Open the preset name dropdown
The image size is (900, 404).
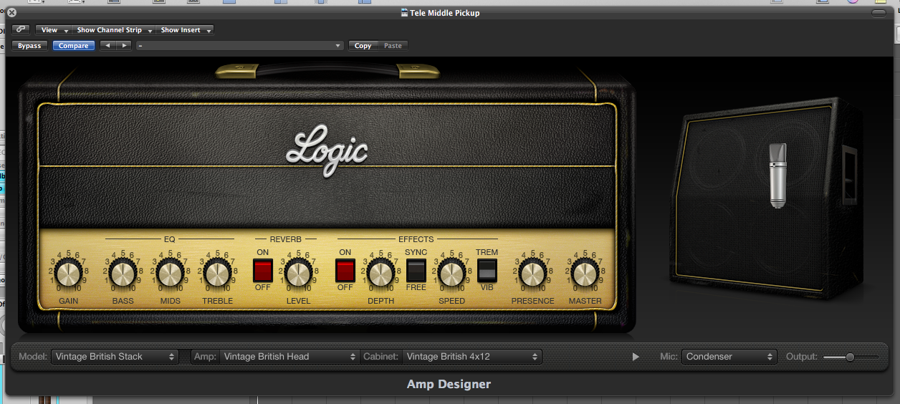[x=239, y=46]
